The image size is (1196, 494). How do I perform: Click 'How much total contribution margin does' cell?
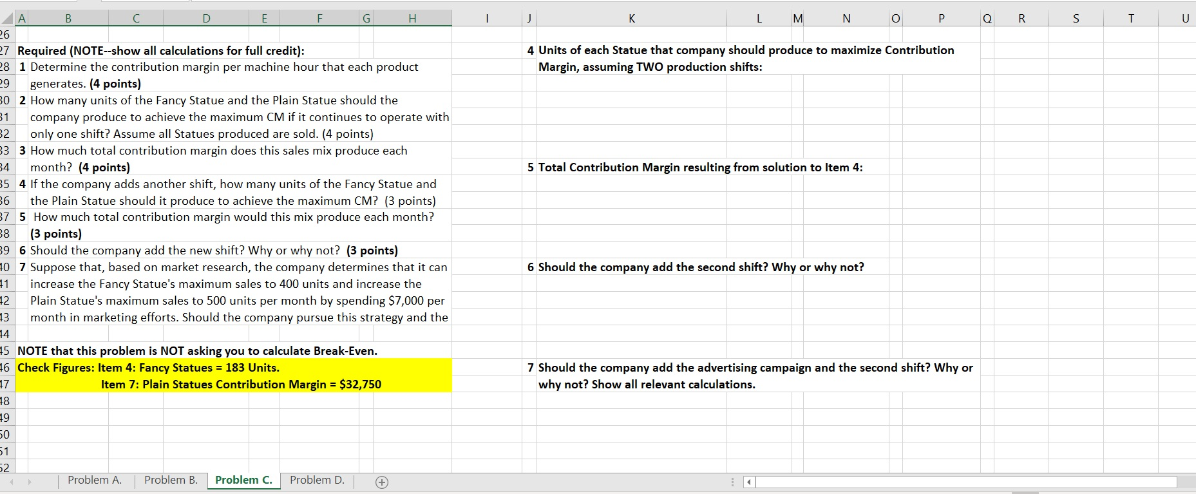coord(219,151)
